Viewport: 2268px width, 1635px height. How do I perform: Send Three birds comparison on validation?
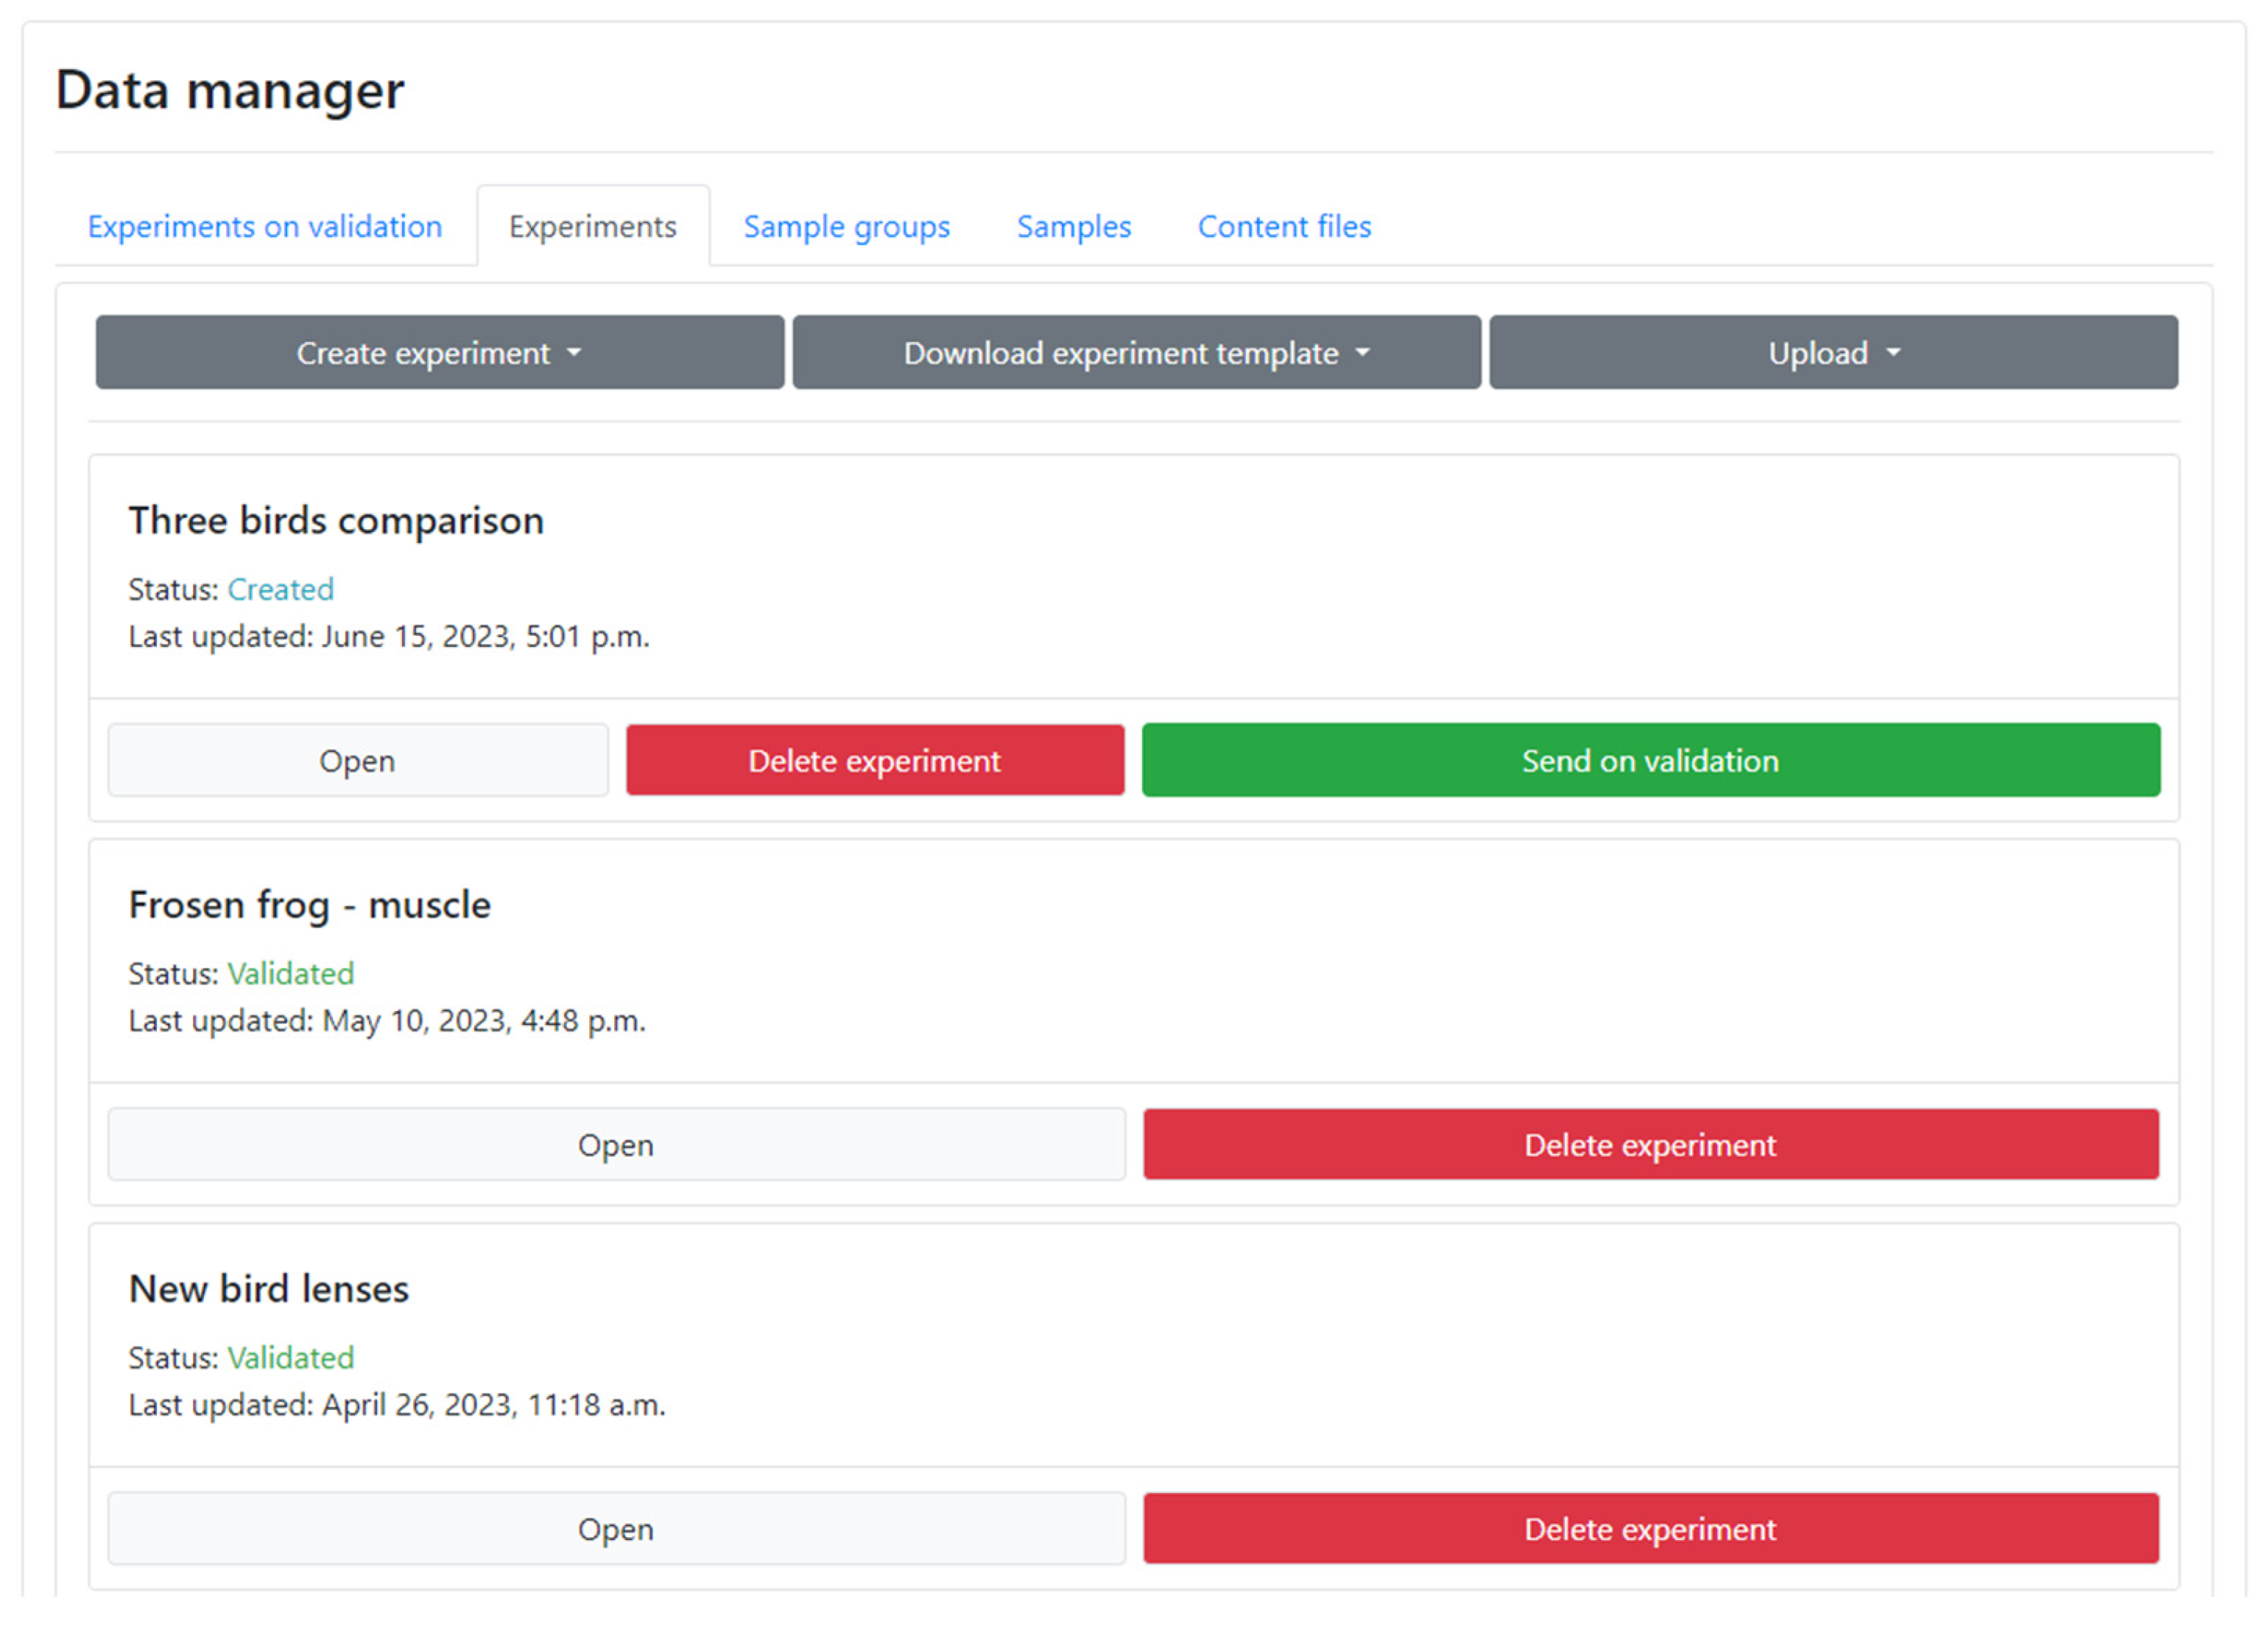pos(1650,761)
